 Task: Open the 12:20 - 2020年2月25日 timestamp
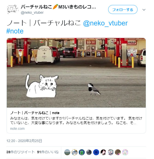[24, 141]
